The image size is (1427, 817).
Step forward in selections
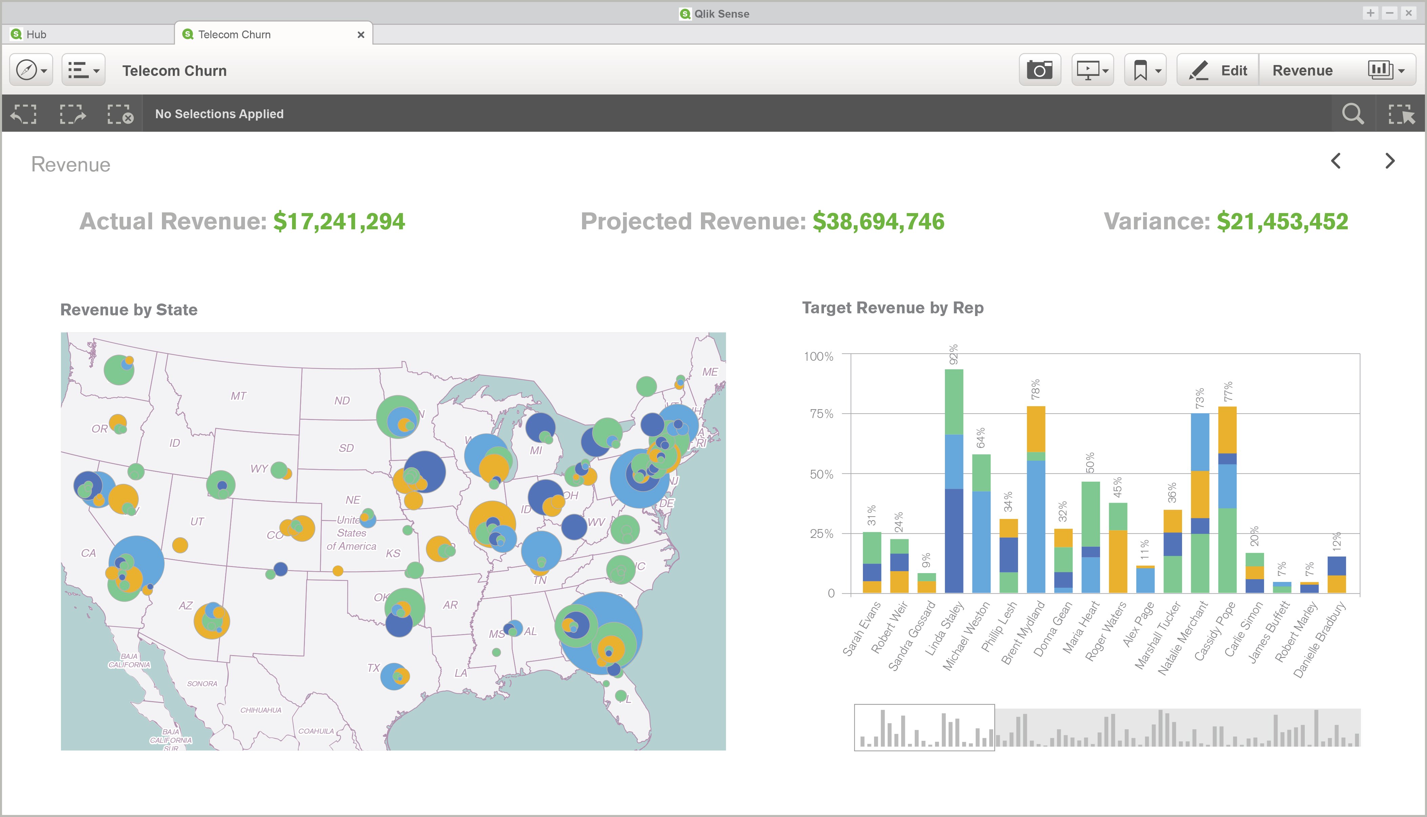click(73, 114)
